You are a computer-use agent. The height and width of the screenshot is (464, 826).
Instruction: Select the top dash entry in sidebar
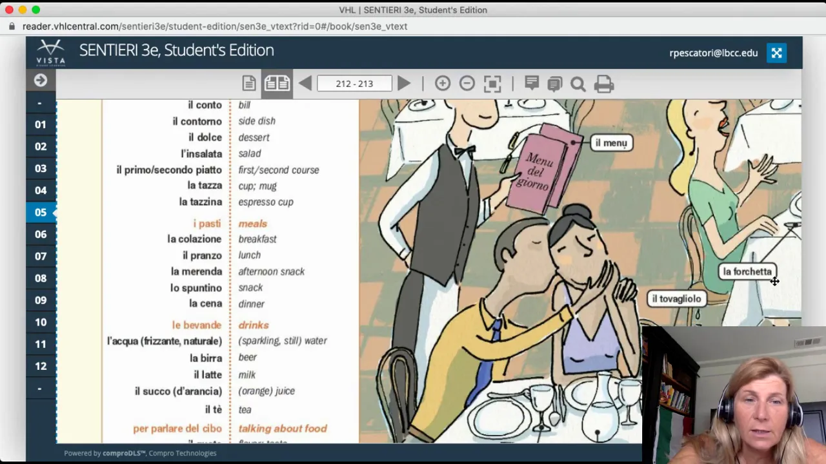[x=40, y=103]
